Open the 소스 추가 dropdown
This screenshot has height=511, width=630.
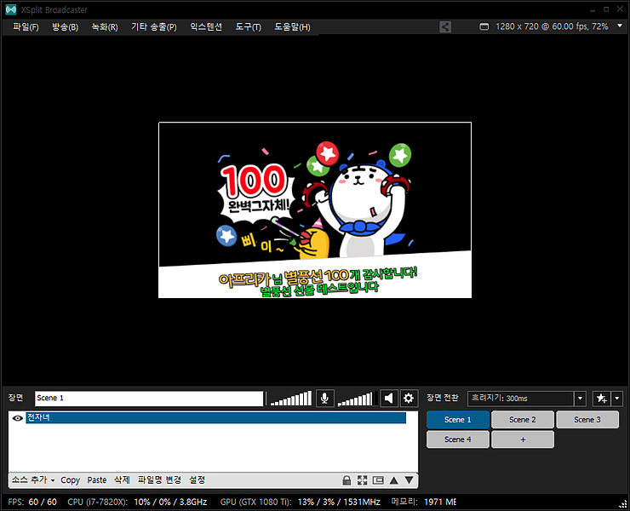coord(33,479)
